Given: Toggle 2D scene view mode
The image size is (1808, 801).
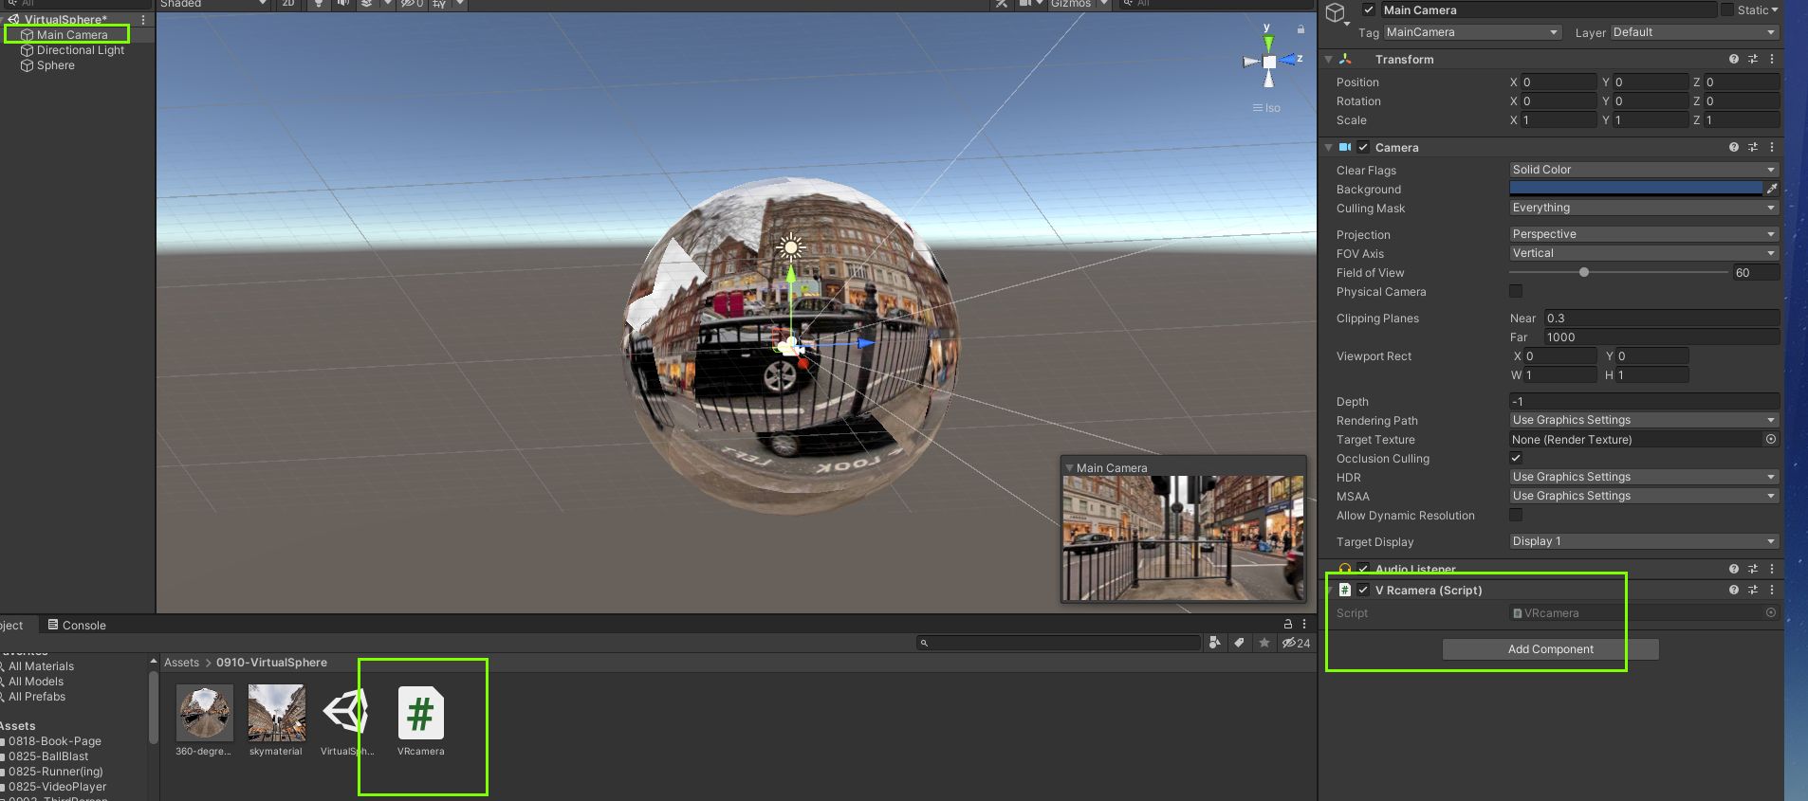Looking at the screenshot, I should [x=288, y=4].
